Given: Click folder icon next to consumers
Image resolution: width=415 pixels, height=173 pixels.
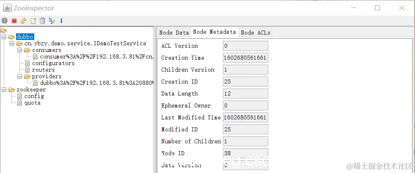Looking at the screenshot, I should tap(28, 50).
